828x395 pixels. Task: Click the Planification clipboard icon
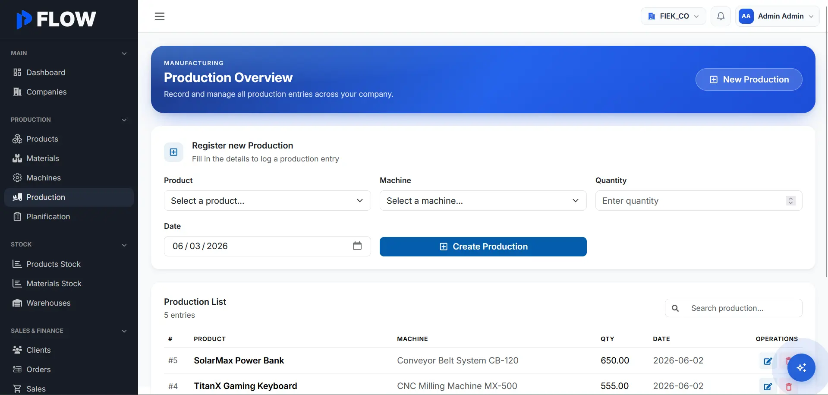(17, 216)
